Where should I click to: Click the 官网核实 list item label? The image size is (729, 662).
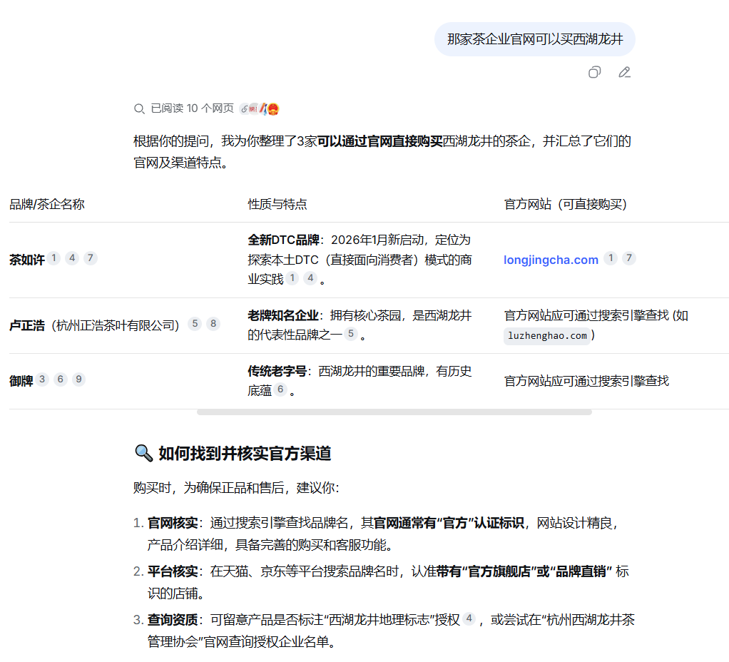[173, 523]
